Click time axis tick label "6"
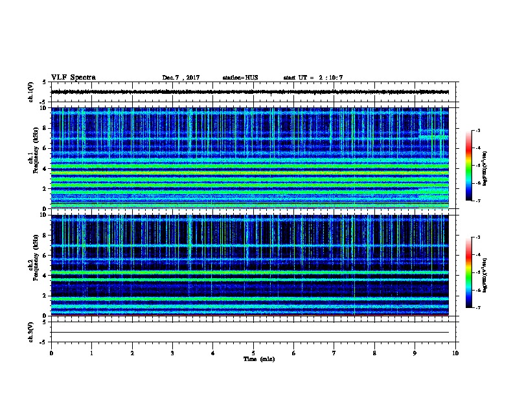The width and height of the screenshot is (513, 396). coord(294,353)
